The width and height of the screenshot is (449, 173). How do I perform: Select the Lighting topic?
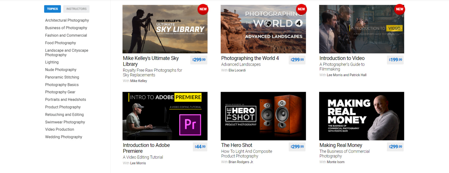(x=52, y=62)
